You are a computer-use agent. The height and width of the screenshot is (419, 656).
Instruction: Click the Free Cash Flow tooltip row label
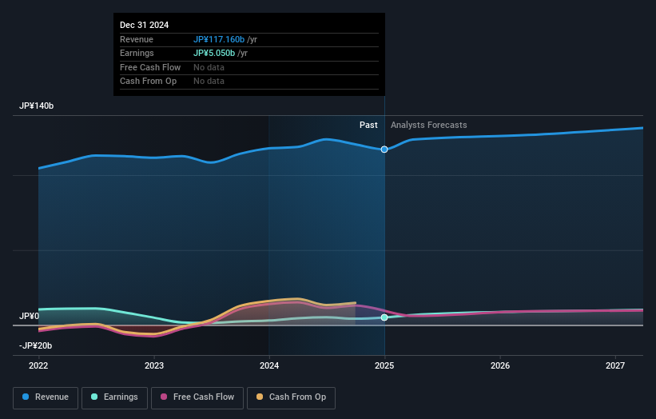(x=150, y=67)
